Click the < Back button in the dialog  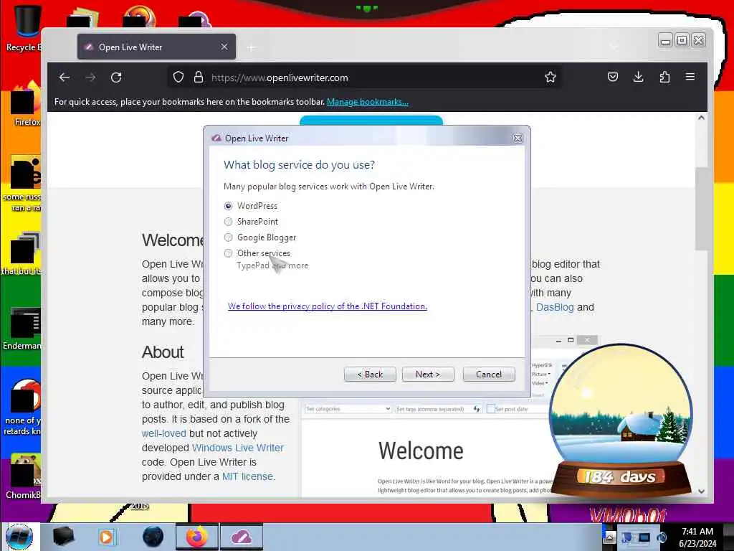370,375
